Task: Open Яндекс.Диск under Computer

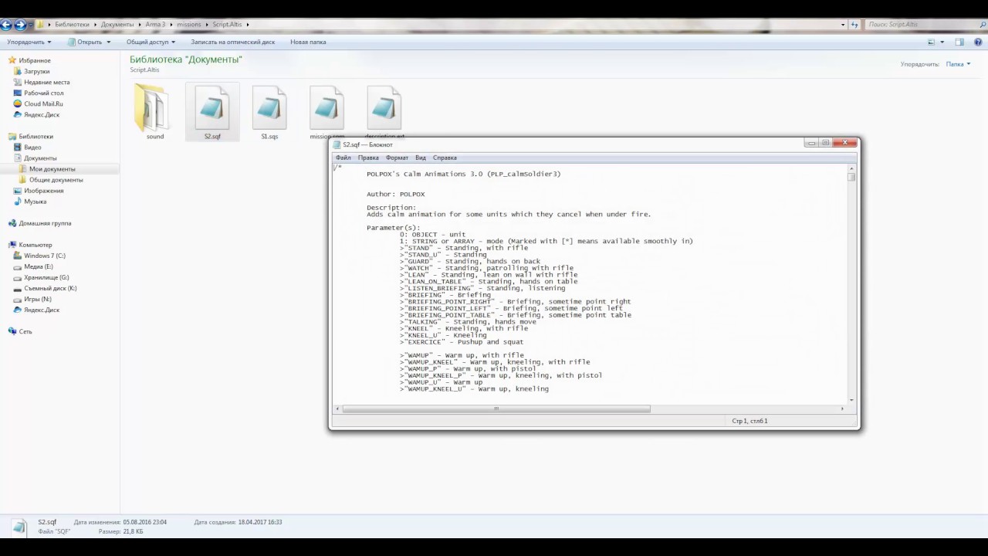Action: point(42,309)
